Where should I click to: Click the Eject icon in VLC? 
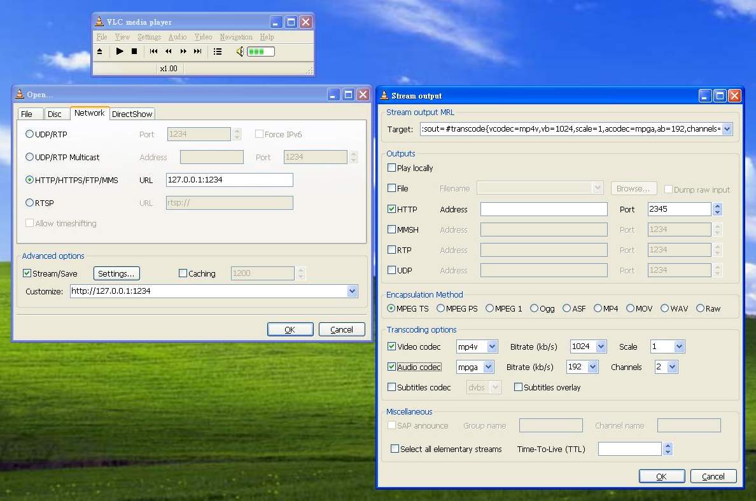pyautogui.click(x=100, y=51)
